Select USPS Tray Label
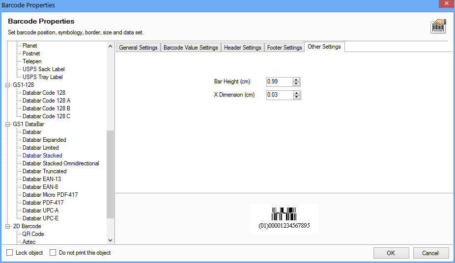 click(43, 77)
